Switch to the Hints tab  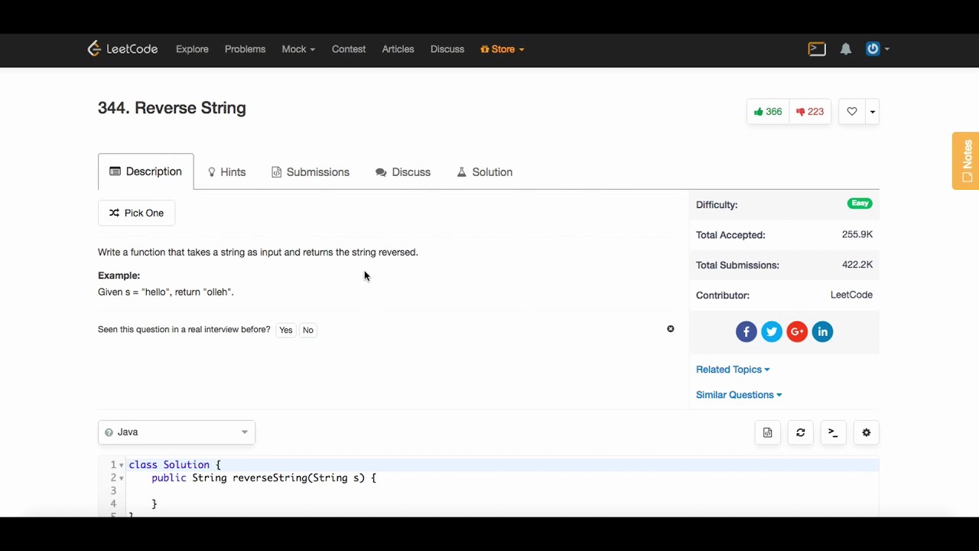[226, 172]
